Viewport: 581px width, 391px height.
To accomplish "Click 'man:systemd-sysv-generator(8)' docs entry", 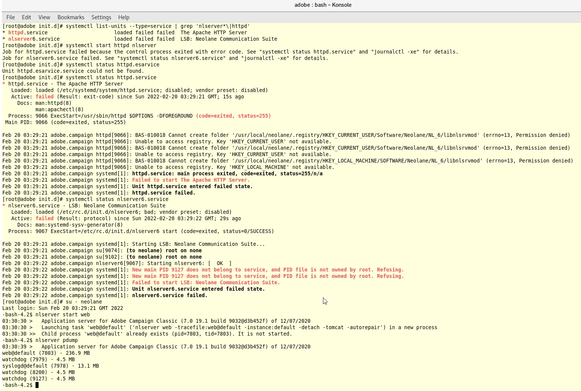I will pos(79,225).
